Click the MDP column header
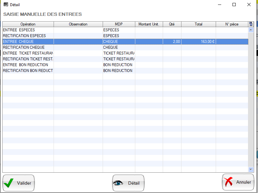This screenshot has height=193, width=258. click(x=119, y=24)
